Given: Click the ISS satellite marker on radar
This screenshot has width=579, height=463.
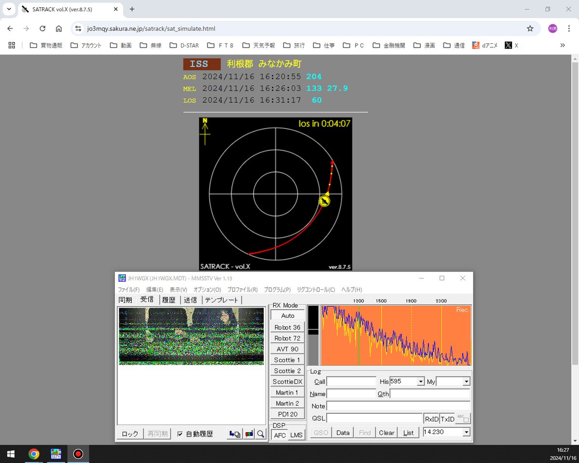Looking at the screenshot, I should (x=325, y=201).
